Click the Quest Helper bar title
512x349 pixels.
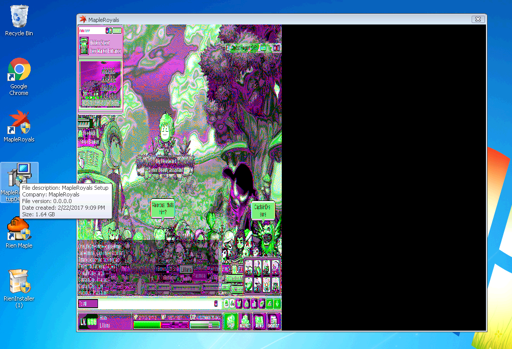[243, 48]
